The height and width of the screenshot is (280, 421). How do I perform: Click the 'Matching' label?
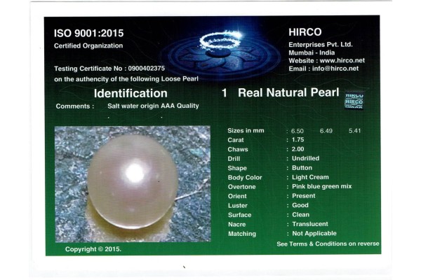tap(242, 234)
